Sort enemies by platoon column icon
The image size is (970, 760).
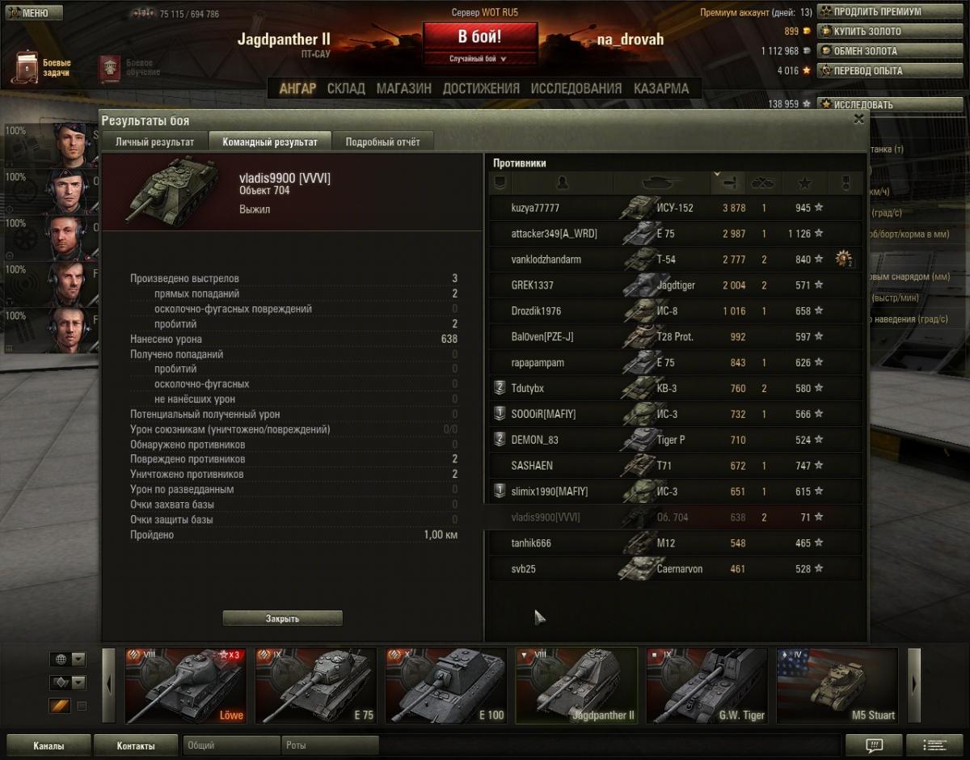pos(500,183)
